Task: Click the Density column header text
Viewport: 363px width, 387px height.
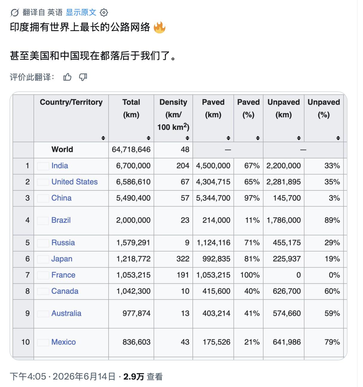Action: pos(173,115)
